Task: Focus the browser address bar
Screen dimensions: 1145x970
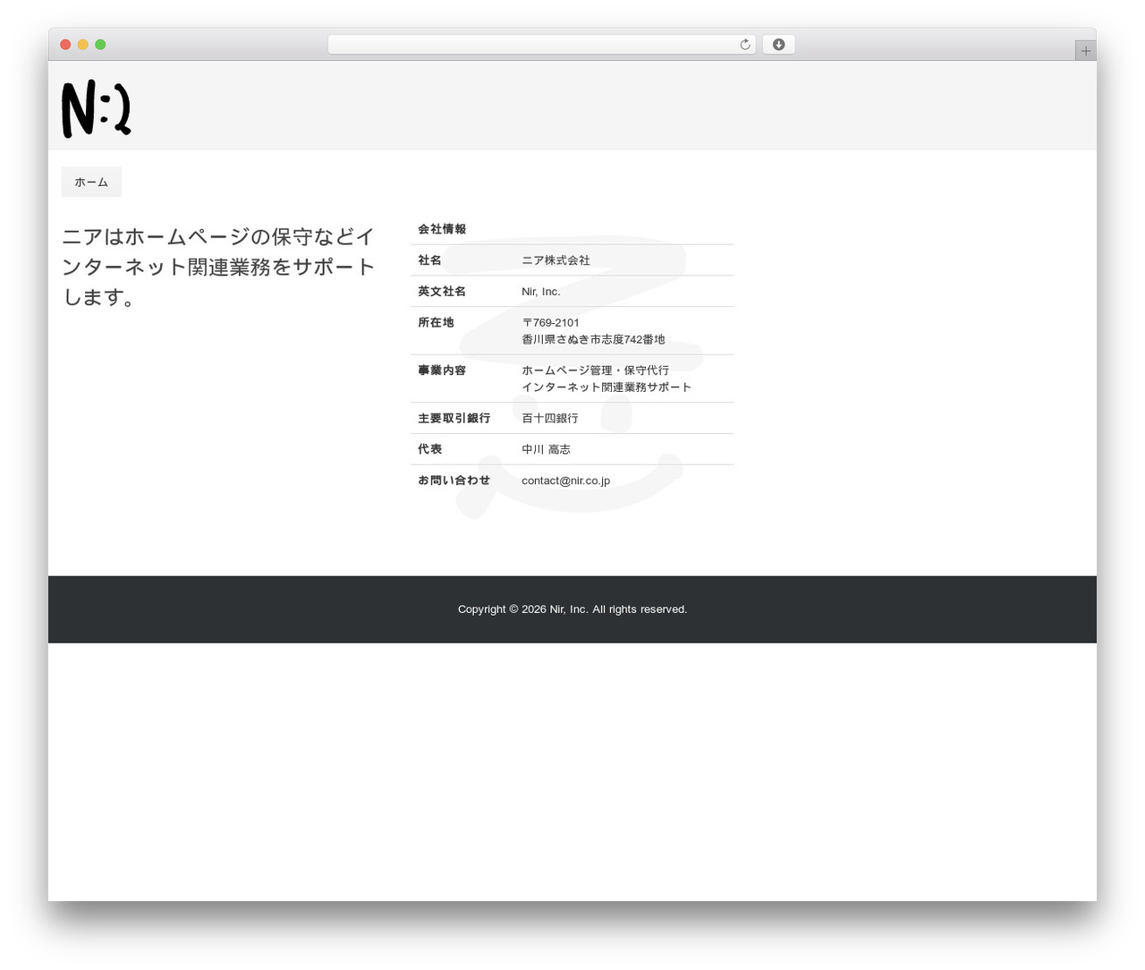Action: click(541, 45)
